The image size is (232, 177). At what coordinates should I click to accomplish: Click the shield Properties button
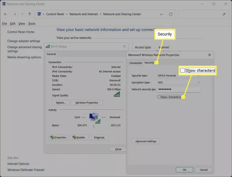(58, 137)
